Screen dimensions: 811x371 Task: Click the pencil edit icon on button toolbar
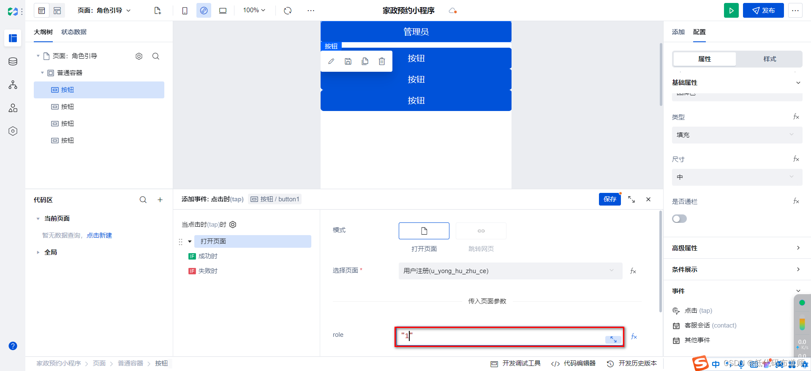[x=331, y=61]
